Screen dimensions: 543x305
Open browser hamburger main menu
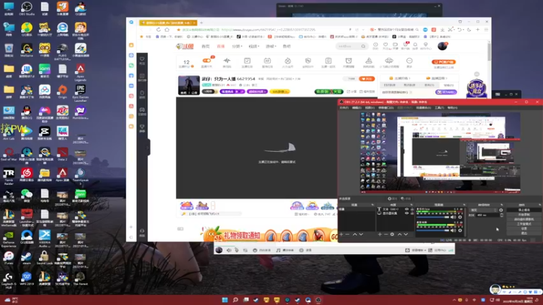coord(486,30)
